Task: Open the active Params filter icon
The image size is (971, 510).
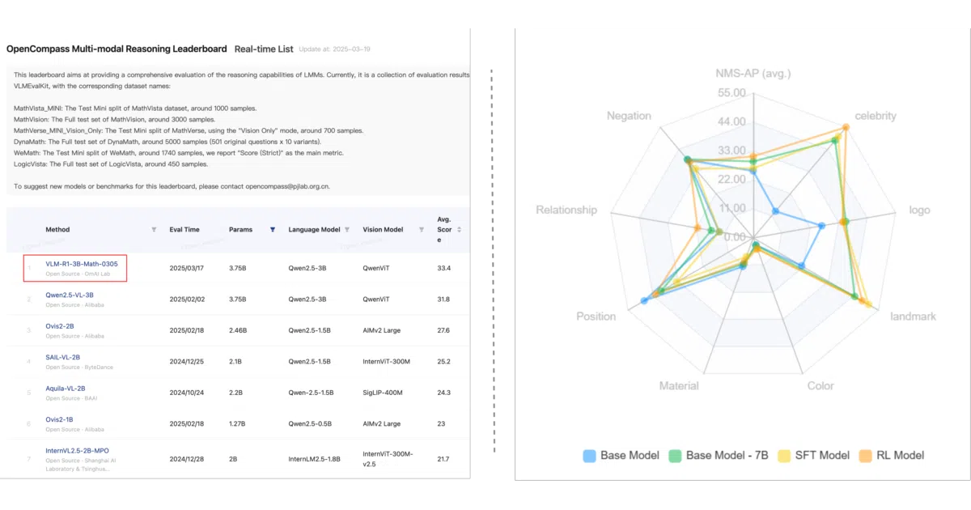Action: point(273,230)
